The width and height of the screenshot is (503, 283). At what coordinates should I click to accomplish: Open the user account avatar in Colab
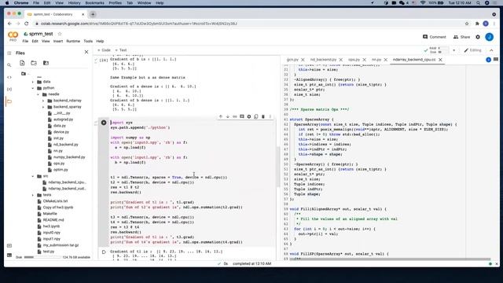pos(489,37)
